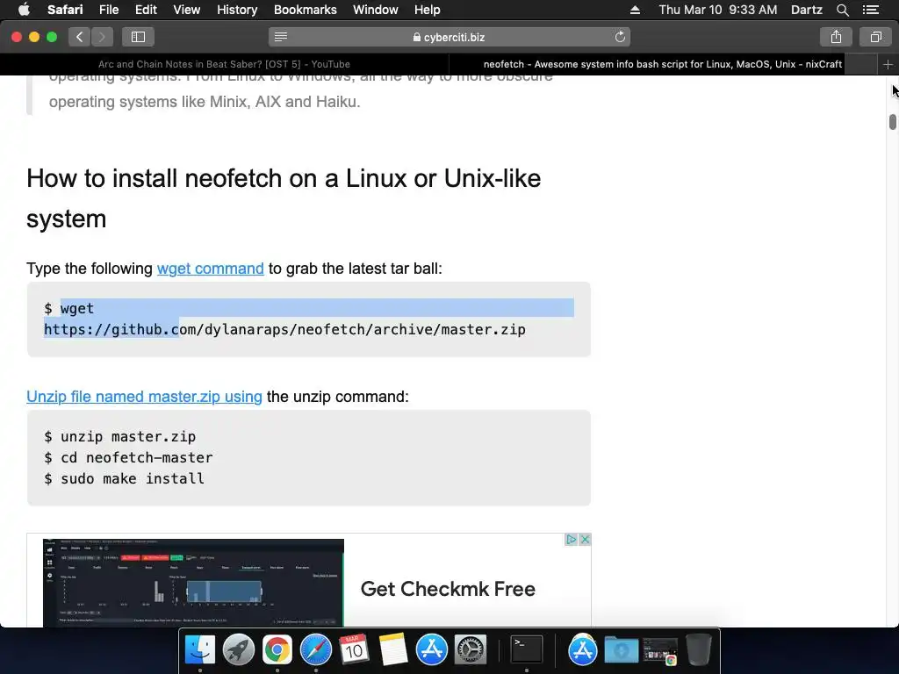Click the AdChoices triangle icon
This screenshot has height=674, width=899.
click(571, 540)
